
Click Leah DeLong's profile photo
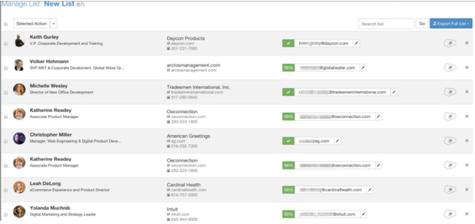tap(19, 187)
